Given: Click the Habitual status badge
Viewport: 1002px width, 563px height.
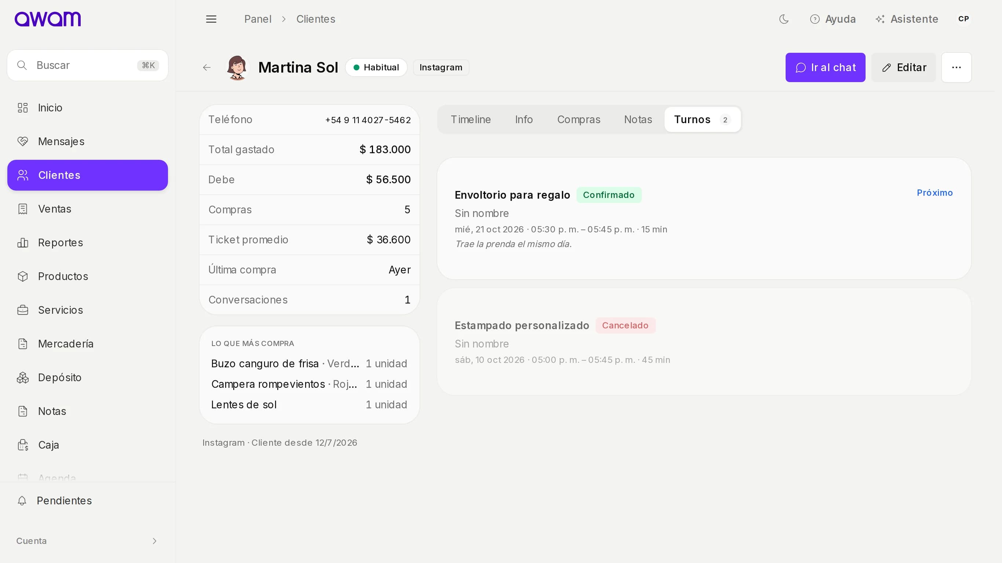Looking at the screenshot, I should 376,68.
